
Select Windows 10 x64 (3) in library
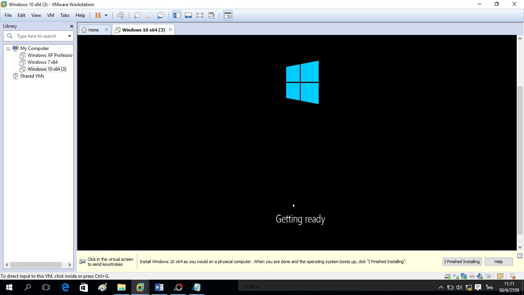(43, 69)
